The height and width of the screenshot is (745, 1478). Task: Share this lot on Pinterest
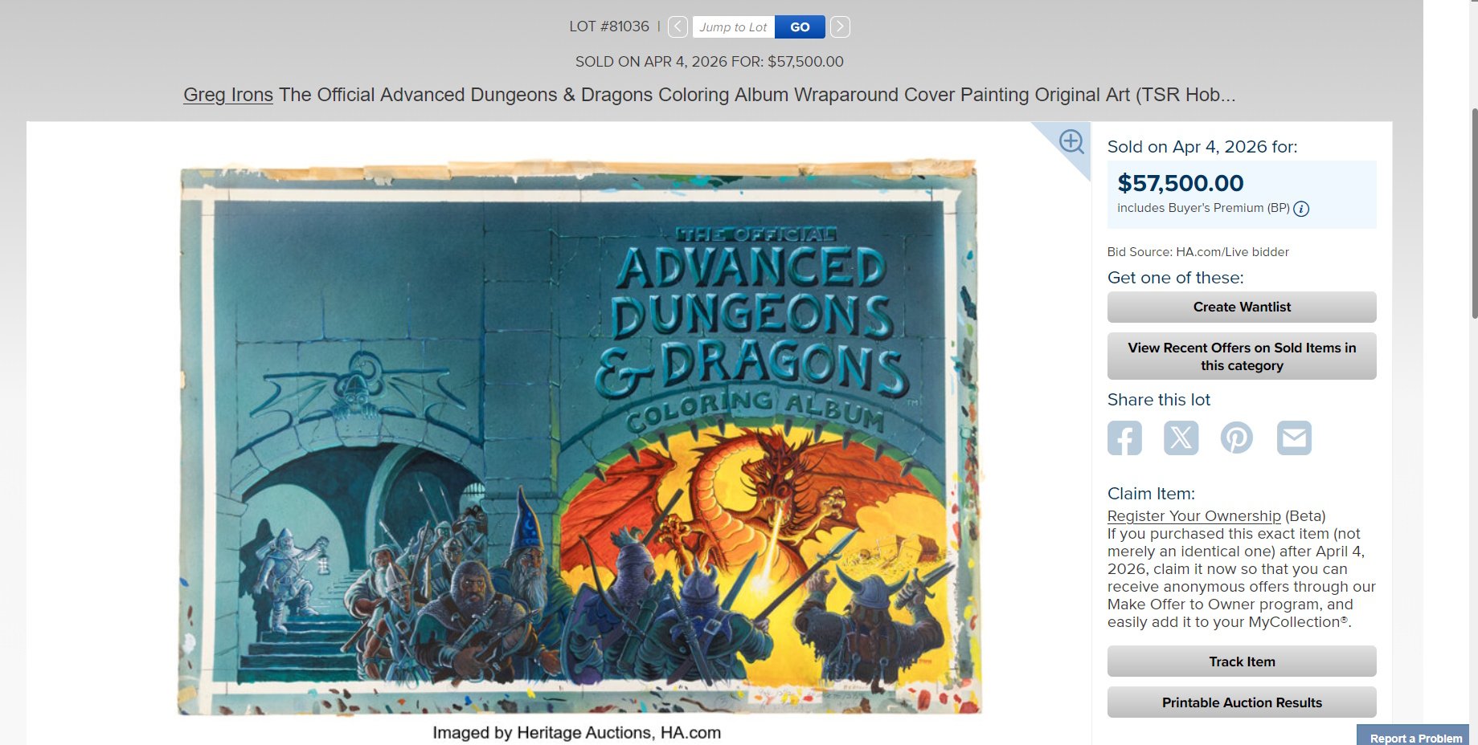(x=1237, y=438)
